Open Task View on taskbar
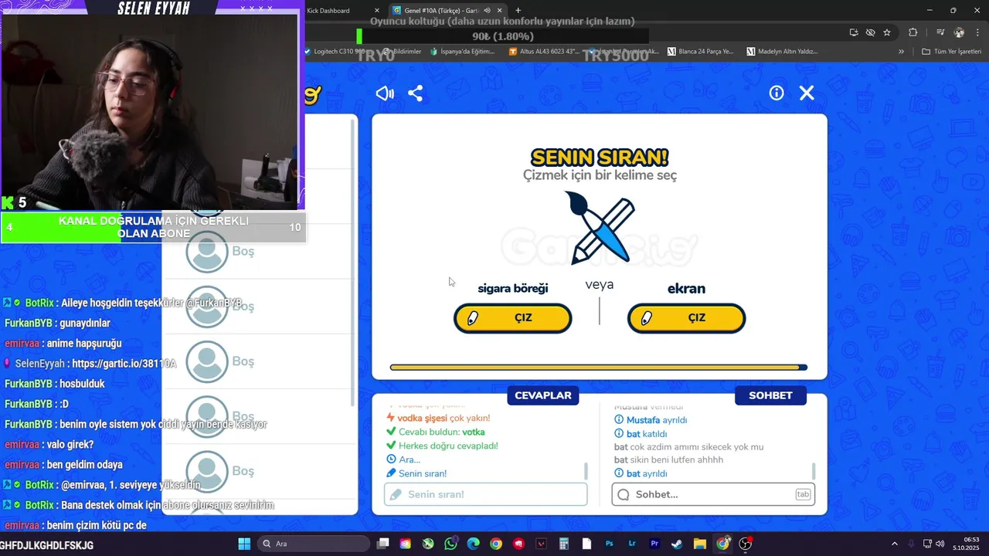Viewport: 989px width, 556px height. coord(382,544)
